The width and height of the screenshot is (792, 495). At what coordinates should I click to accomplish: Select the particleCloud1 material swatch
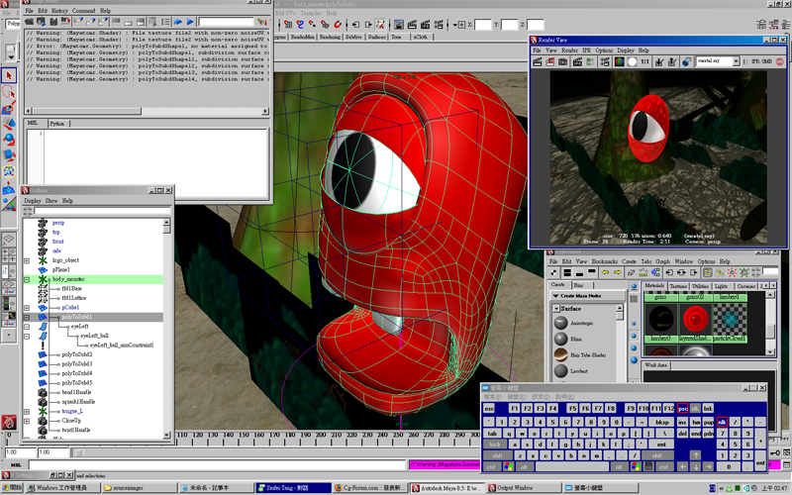pos(730,319)
